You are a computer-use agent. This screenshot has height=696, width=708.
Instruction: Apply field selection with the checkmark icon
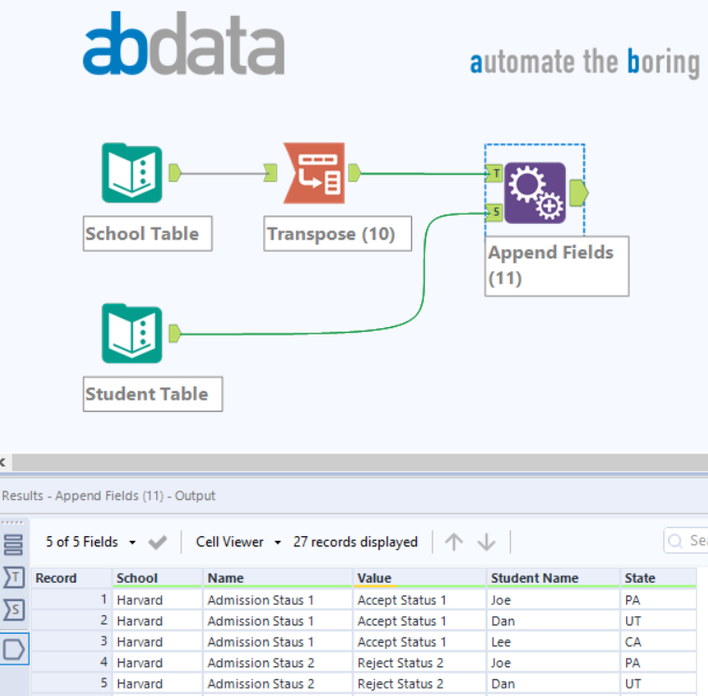157,542
